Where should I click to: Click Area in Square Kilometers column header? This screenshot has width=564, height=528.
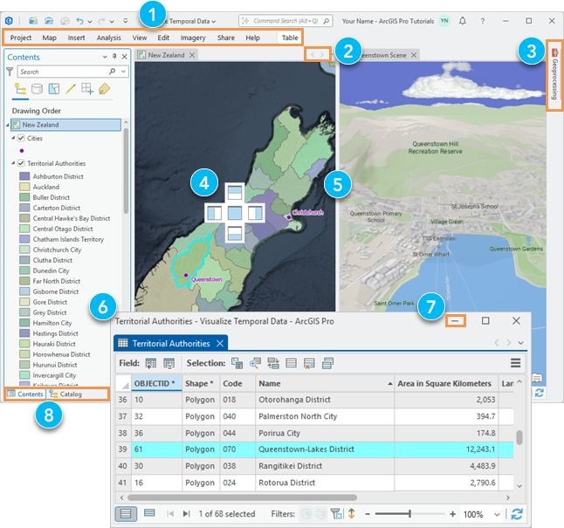(x=446, y=383)
